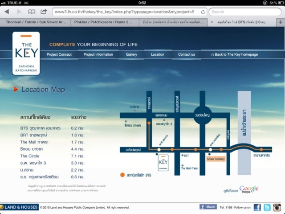Screen dimensions: 285x214
Task: Reload the page with the refresh icon
Action: [x=203, y=12]
